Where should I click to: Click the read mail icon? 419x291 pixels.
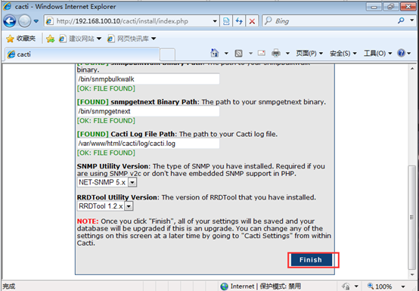click(262, 53)
